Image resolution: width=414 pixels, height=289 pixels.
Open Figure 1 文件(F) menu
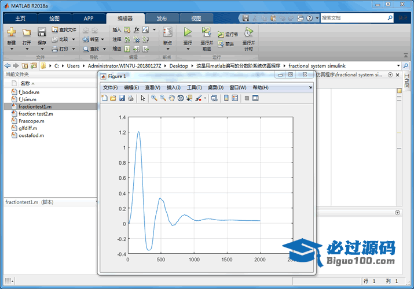(110, 87)
